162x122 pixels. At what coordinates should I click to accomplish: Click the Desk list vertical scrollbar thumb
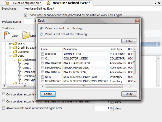coord(134,62)
